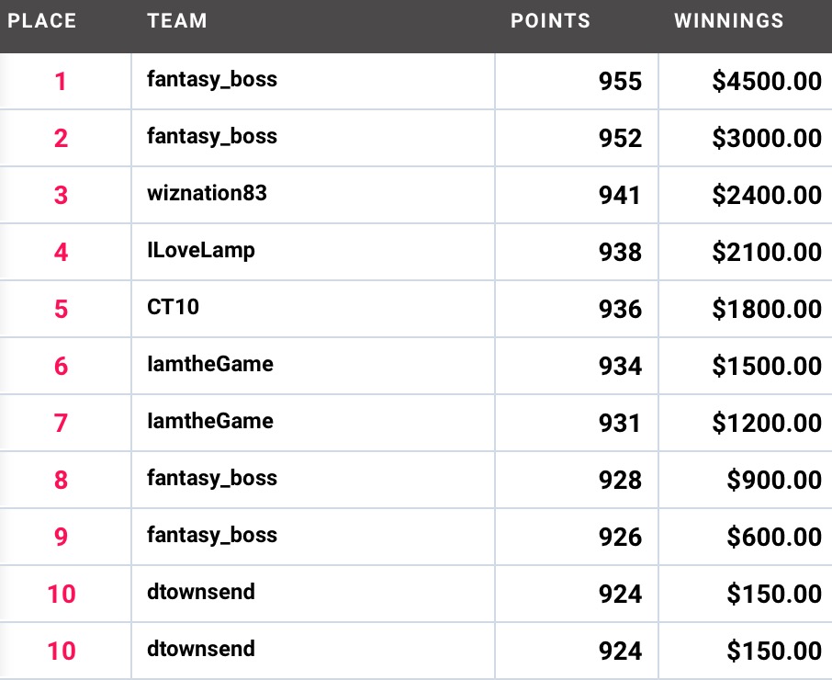Click the PLACE column header
This screenshot has width=832, height=680.
click(x=42, y=21)
